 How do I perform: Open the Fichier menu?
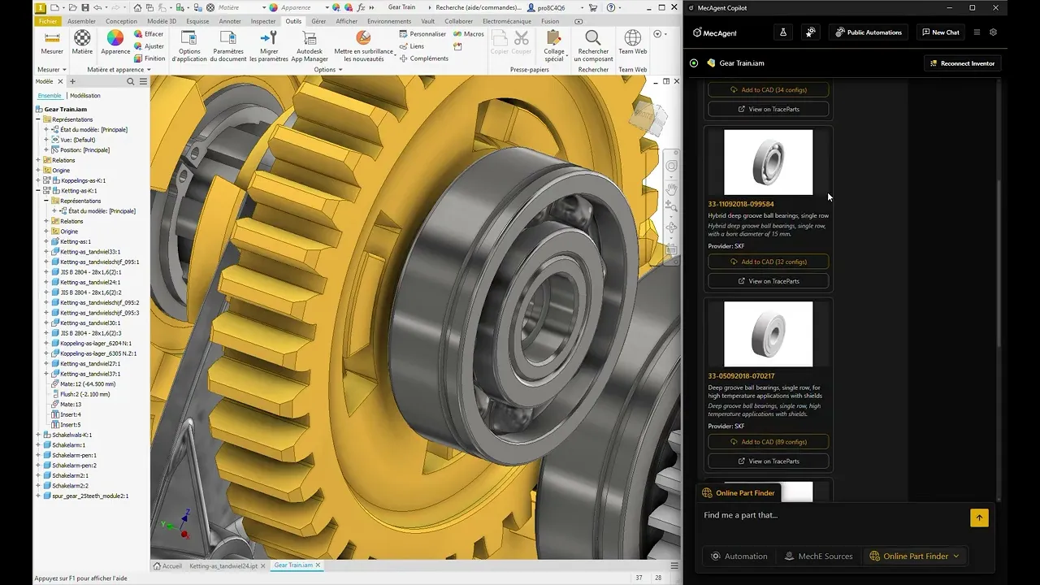(48, 21)
